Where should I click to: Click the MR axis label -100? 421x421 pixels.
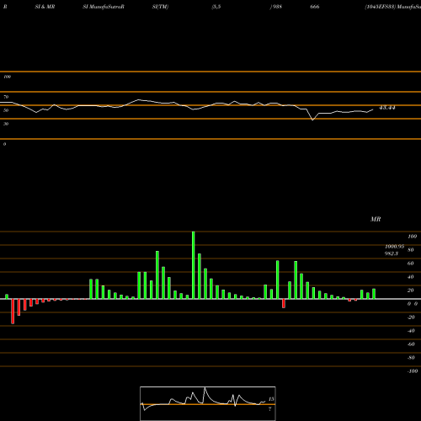[x=413, y=371]
